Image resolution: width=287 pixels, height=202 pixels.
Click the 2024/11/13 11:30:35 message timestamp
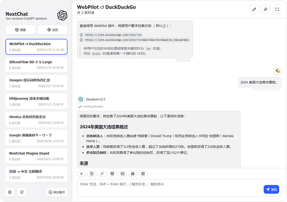[266, 89]
